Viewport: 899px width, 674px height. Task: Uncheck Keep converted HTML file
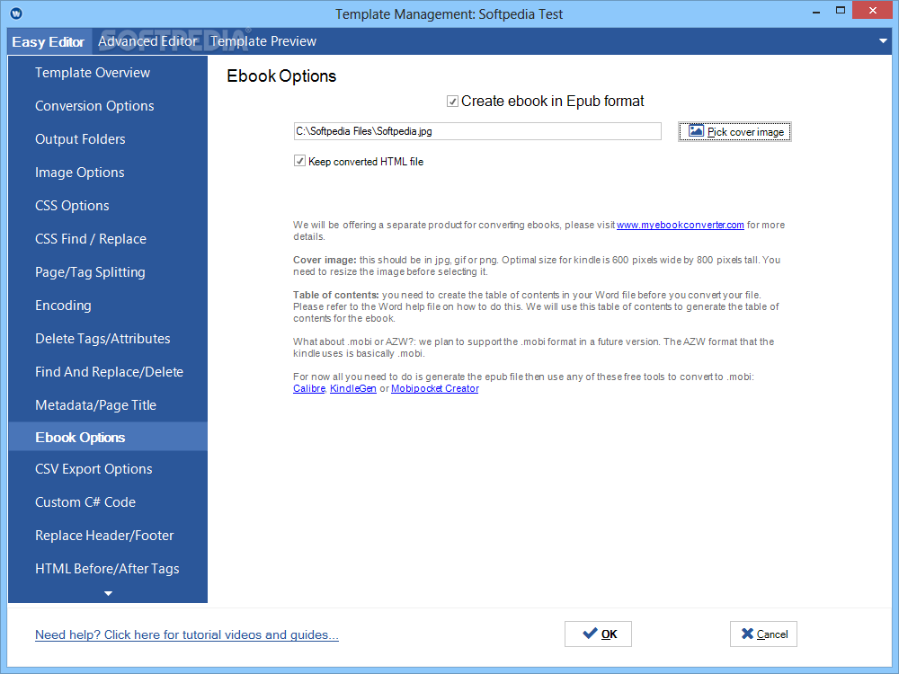(299, 161)
